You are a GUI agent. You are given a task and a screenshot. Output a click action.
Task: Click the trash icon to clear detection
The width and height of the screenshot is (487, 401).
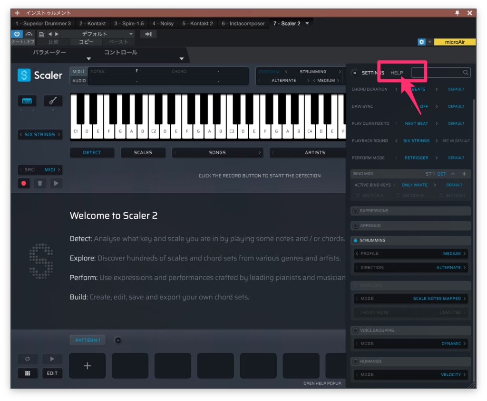(x=40, y=183)
